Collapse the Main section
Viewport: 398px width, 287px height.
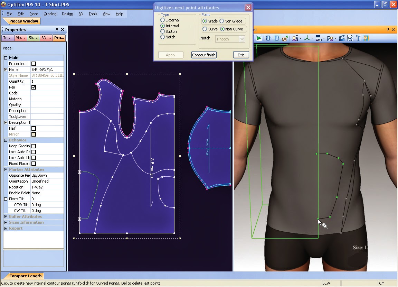pyautogui.click(x=6, y=58)
